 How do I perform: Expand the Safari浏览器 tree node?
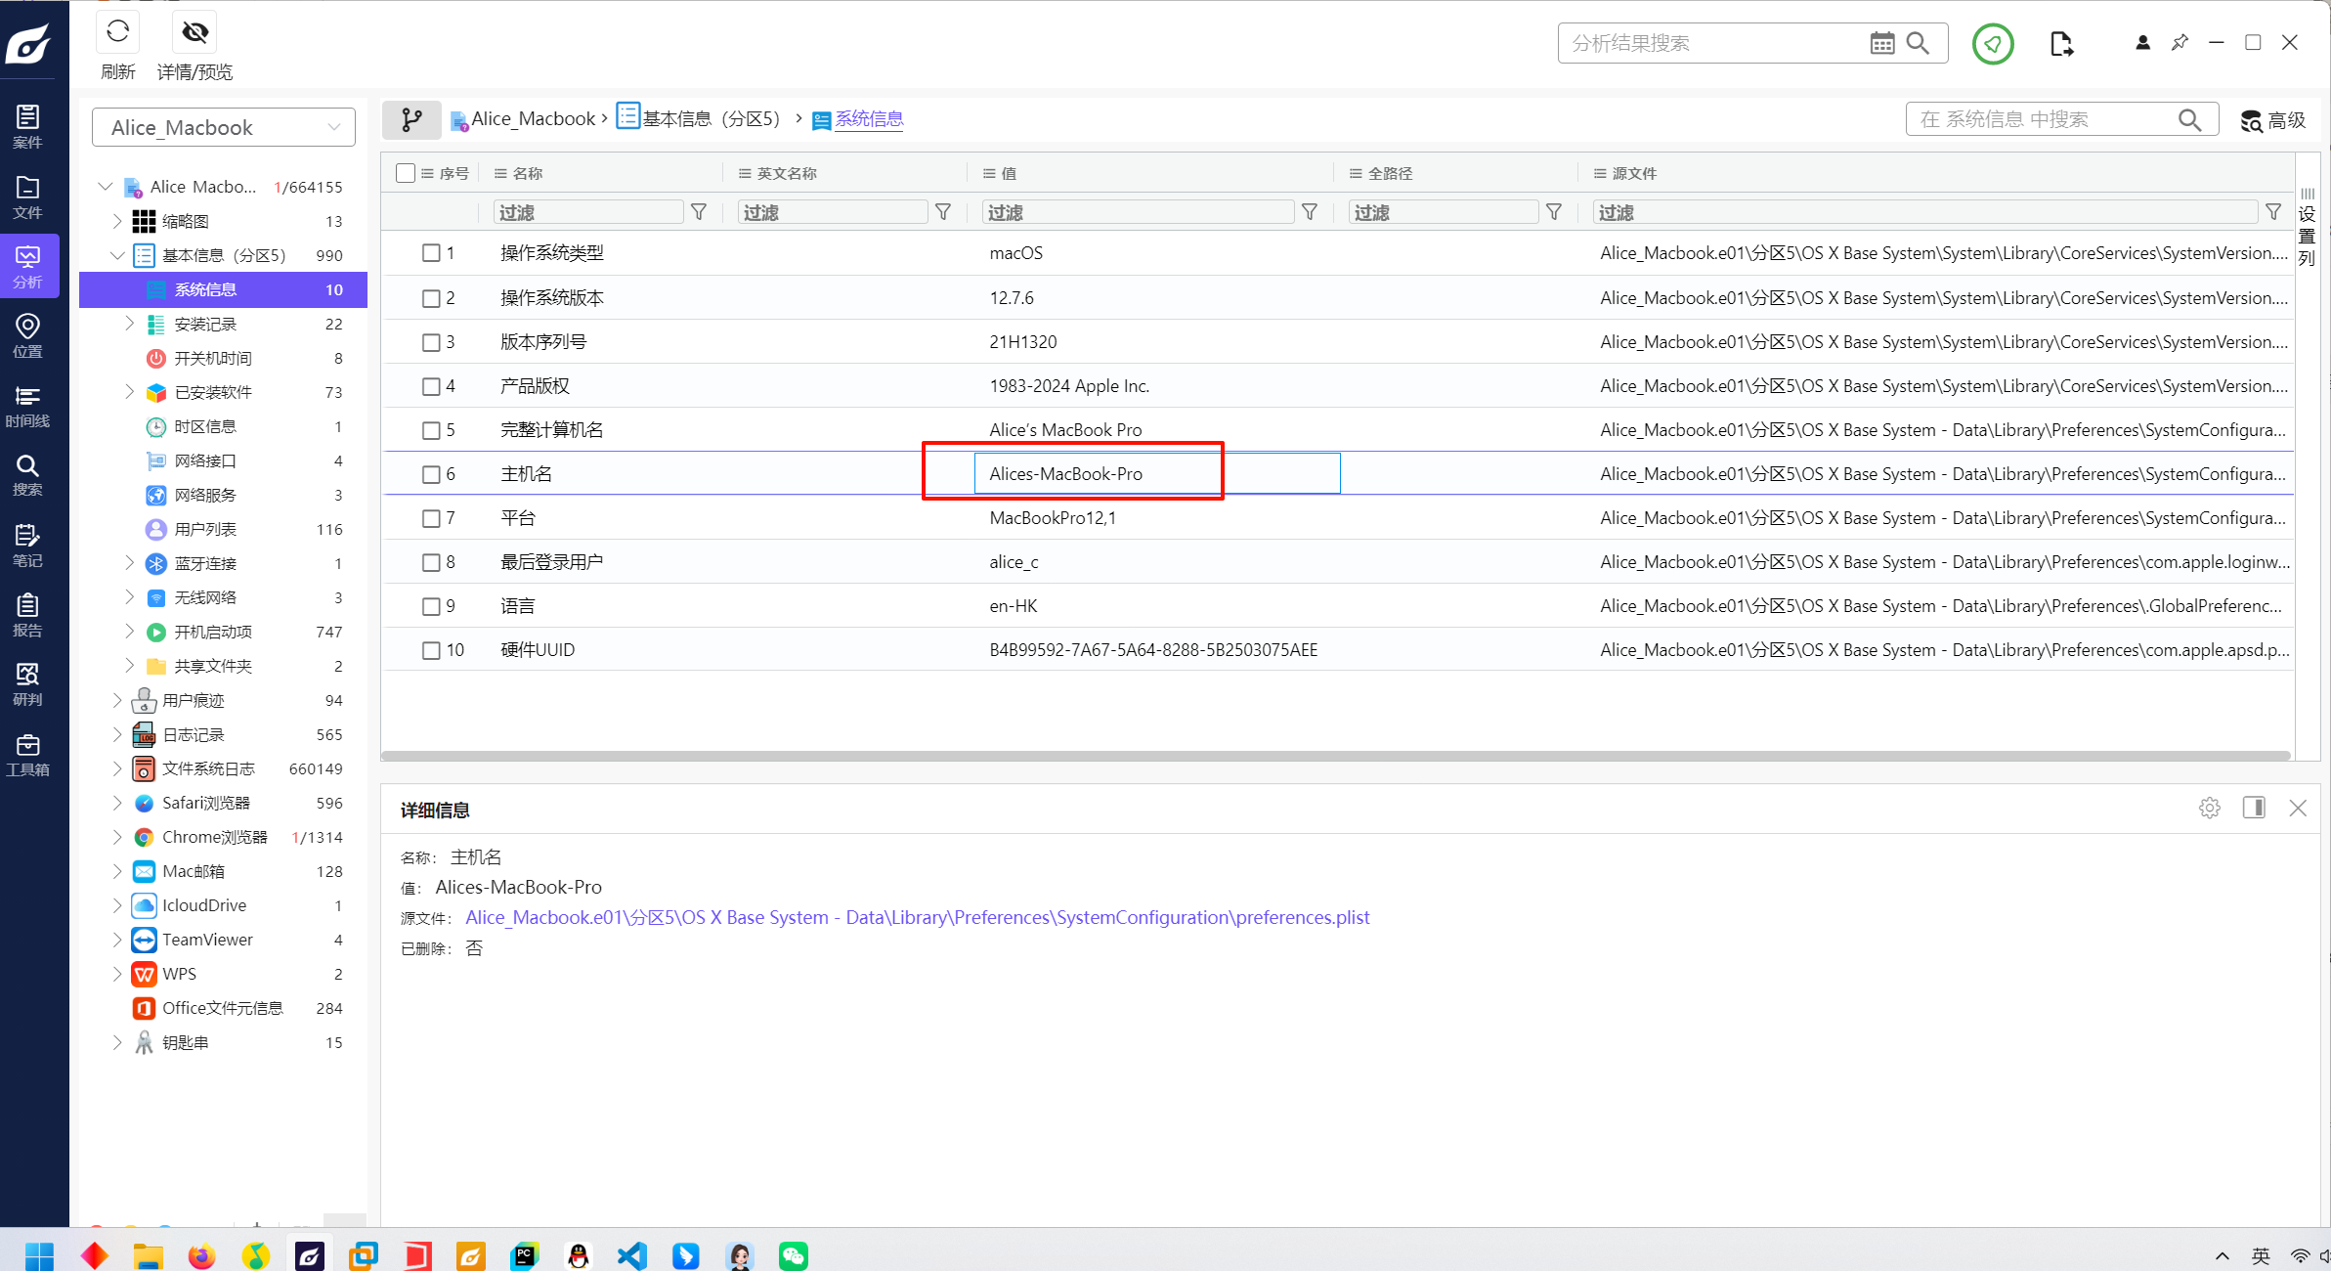[x=117, y=803]
